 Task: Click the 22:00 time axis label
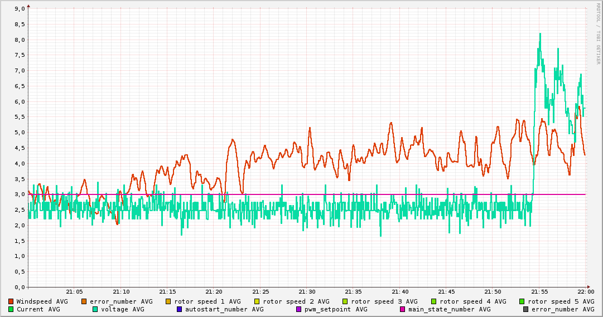pos(586,291)
